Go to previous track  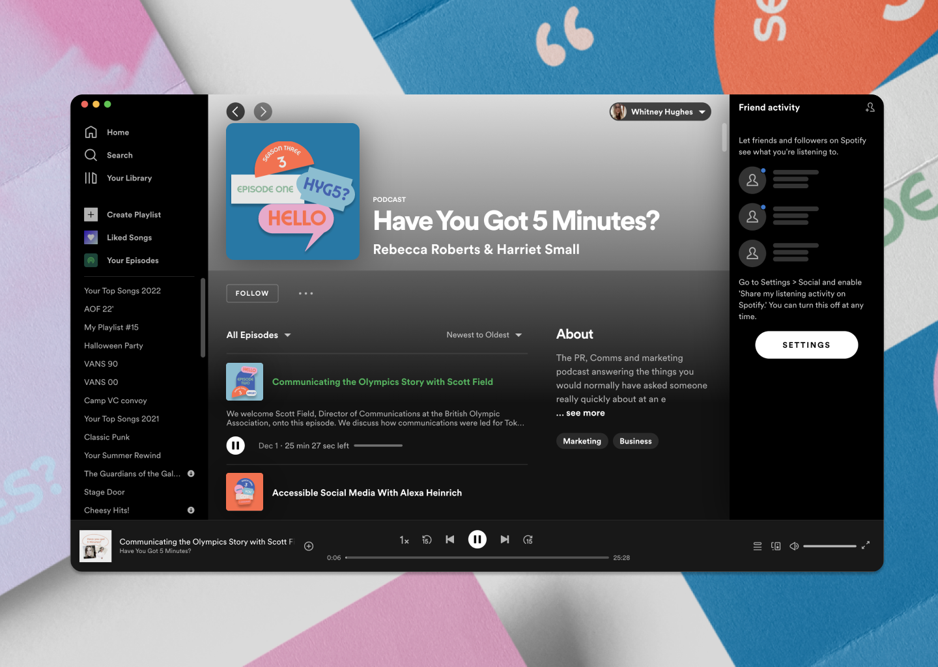tap(450, 539)
